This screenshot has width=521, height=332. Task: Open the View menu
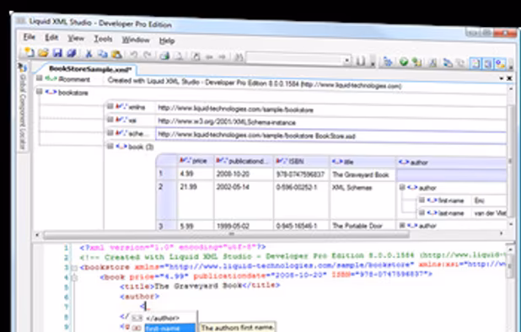tap(76, 38)
